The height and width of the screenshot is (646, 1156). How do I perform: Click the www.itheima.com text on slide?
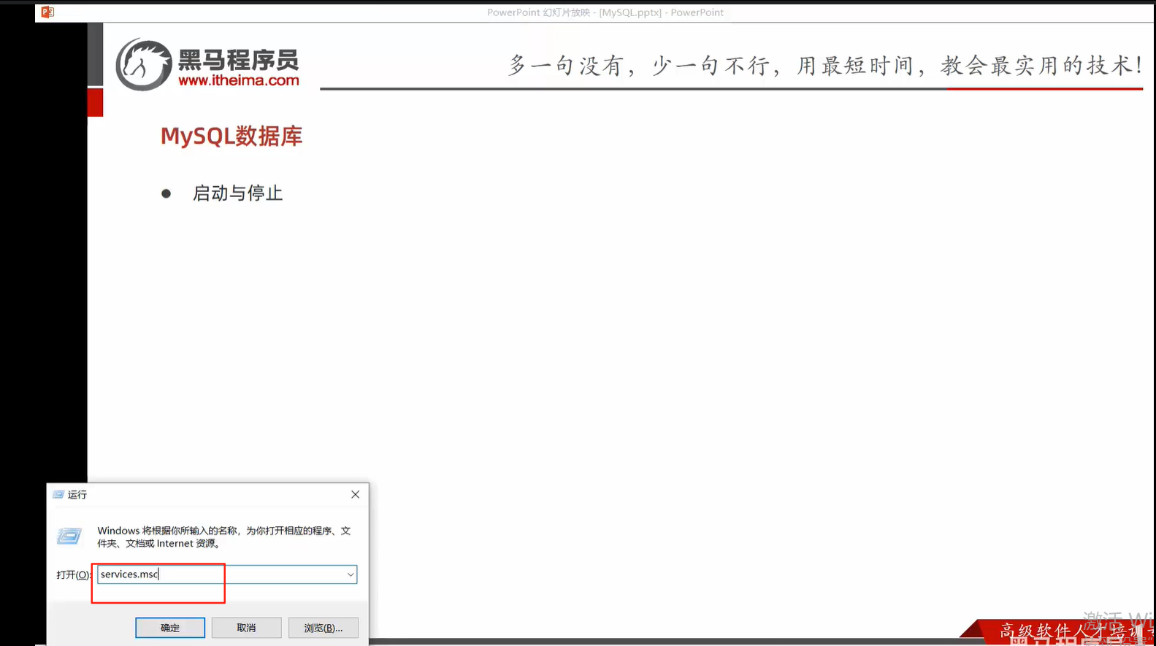tap(239, 80)
